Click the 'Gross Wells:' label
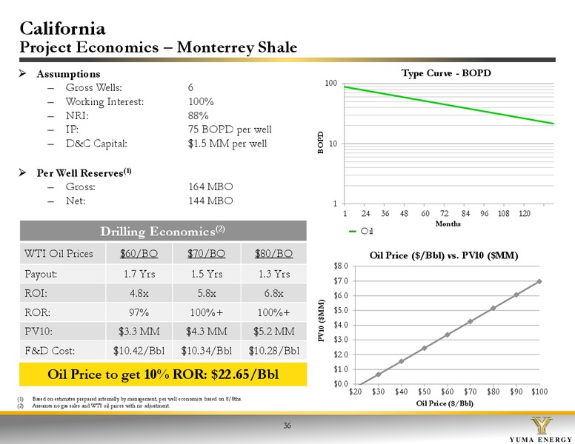 click(94, 87)
